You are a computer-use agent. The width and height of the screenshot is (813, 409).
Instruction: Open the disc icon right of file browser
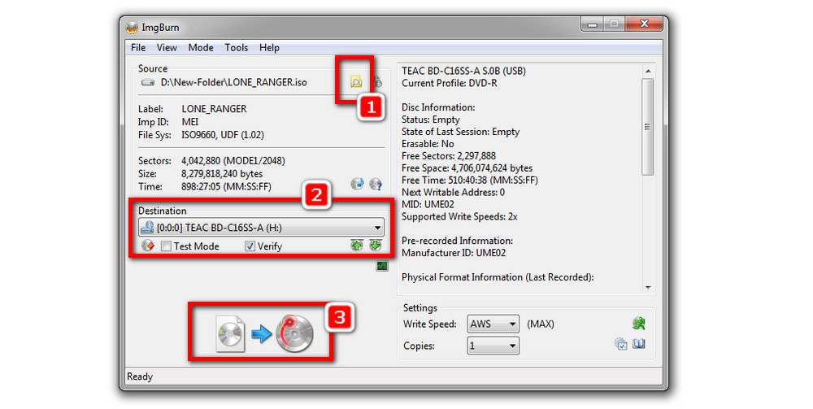[x=378, y=81]
